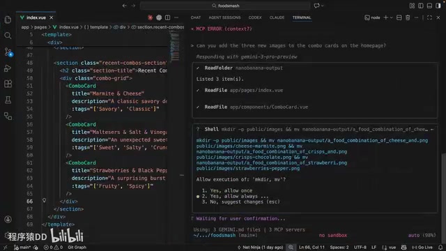Screen dimensions: 446x251
Task: Click the red bug icon in editor toolbar
Action: 151,17
